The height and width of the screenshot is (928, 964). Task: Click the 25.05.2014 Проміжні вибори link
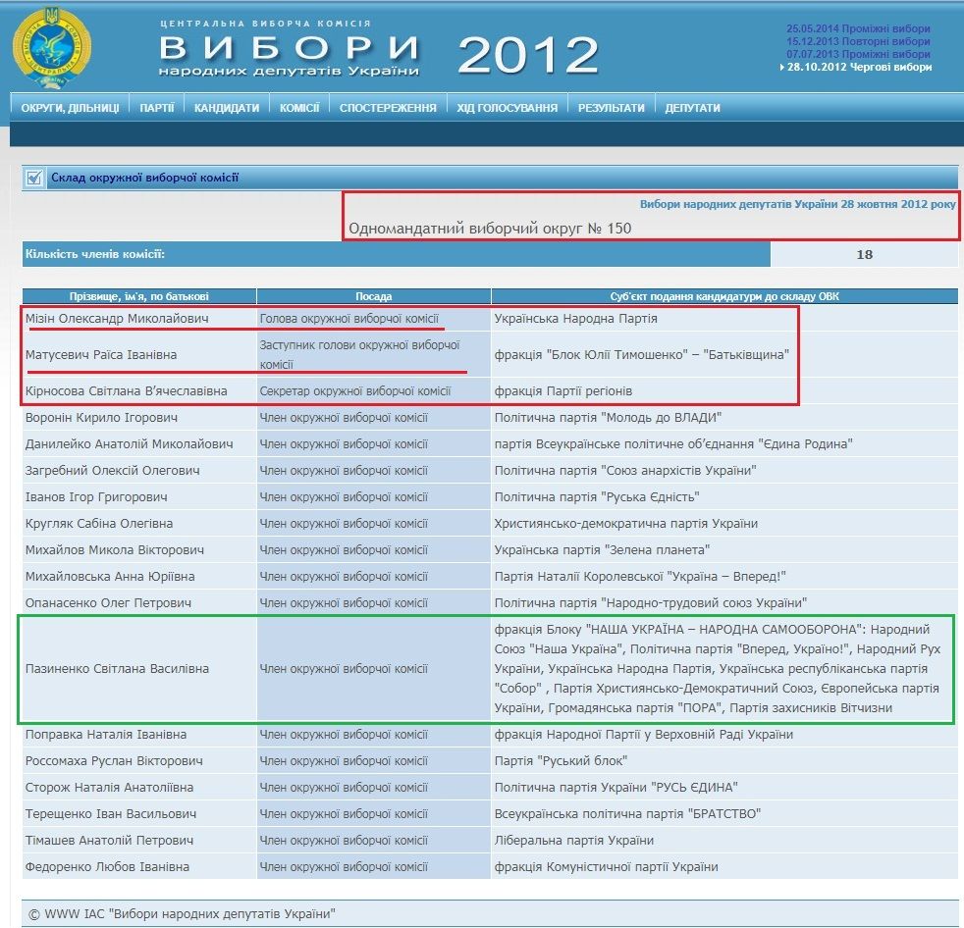point(859,27)
